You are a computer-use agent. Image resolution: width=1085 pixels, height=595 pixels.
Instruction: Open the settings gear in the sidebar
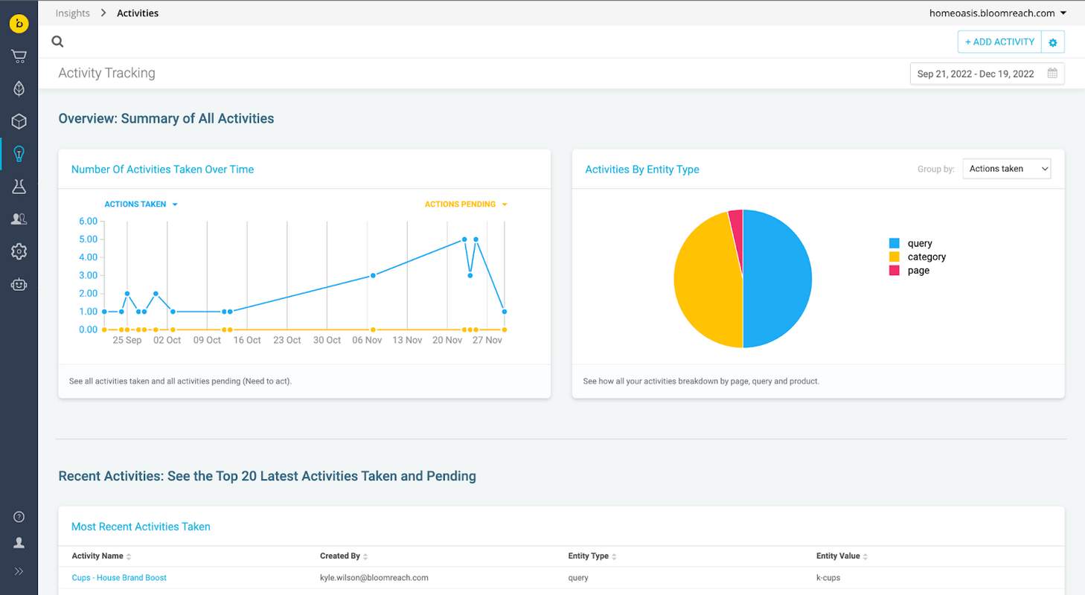pyautogui.click(x=19, y=251)
